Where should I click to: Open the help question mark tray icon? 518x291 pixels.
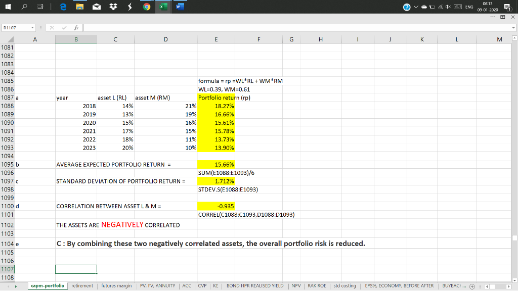tap(407, 7)
